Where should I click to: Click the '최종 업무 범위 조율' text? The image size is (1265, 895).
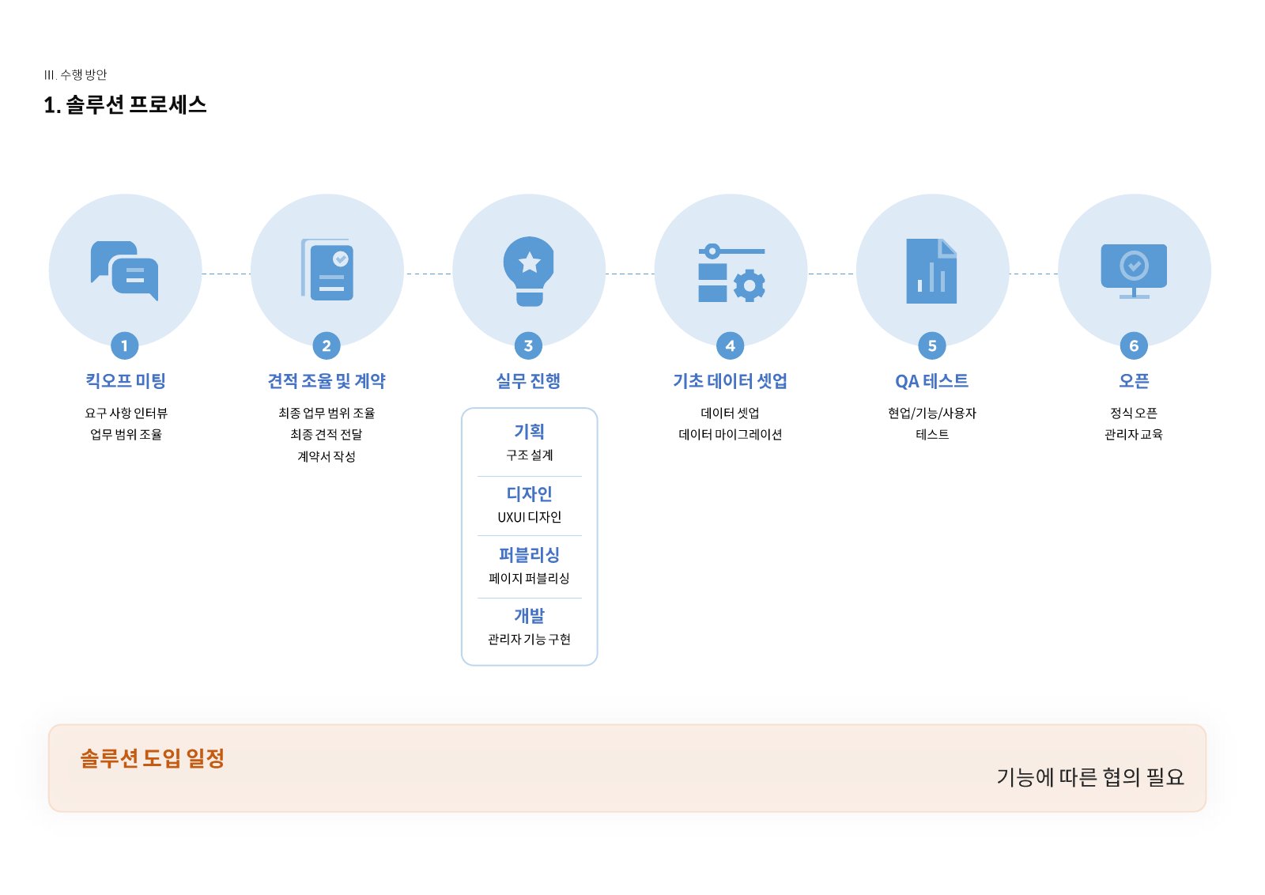tap(327, 414)
